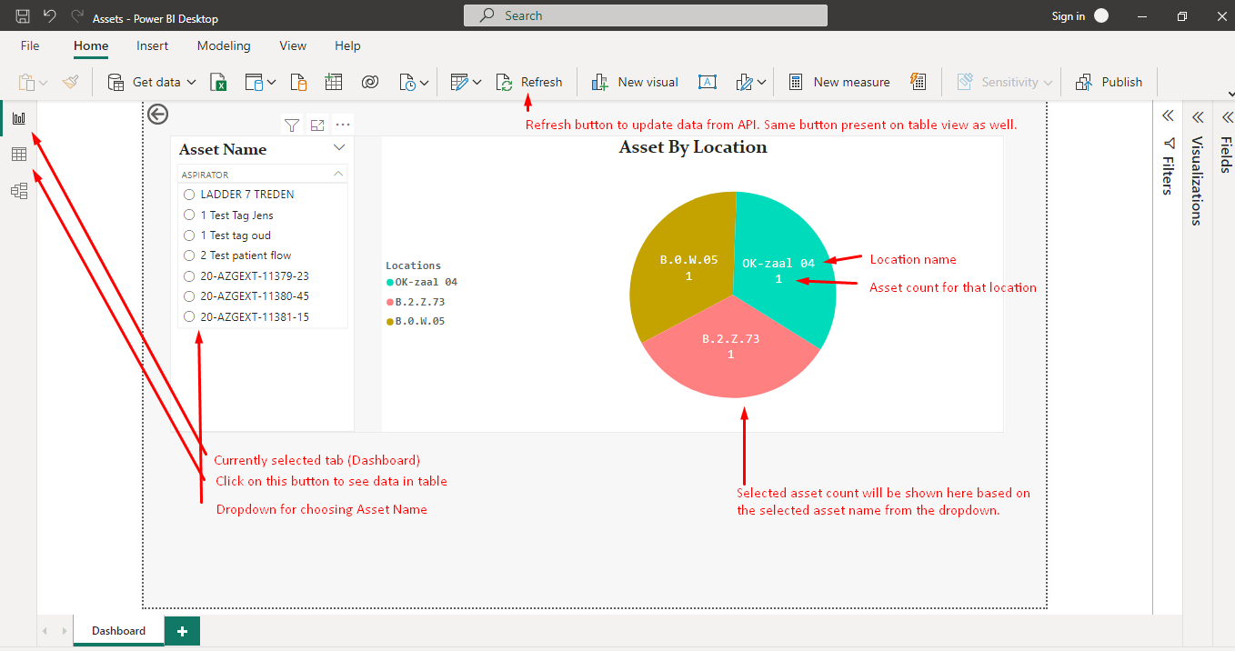Choose 20-AZGEXT-11380-45 radio button
The image size is (1235, 651).
[x=189, y=296]
